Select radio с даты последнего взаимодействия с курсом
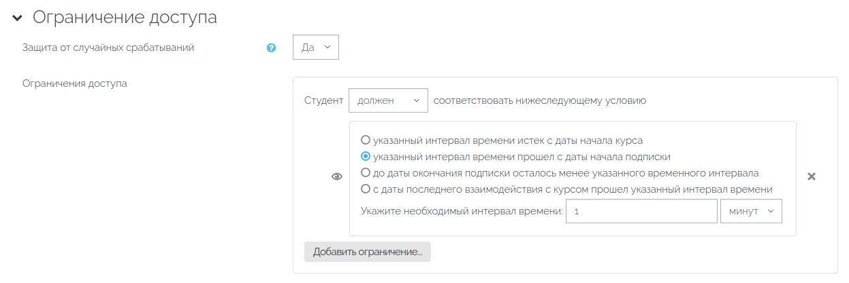The image size is (849, 283). click(366, 189)
